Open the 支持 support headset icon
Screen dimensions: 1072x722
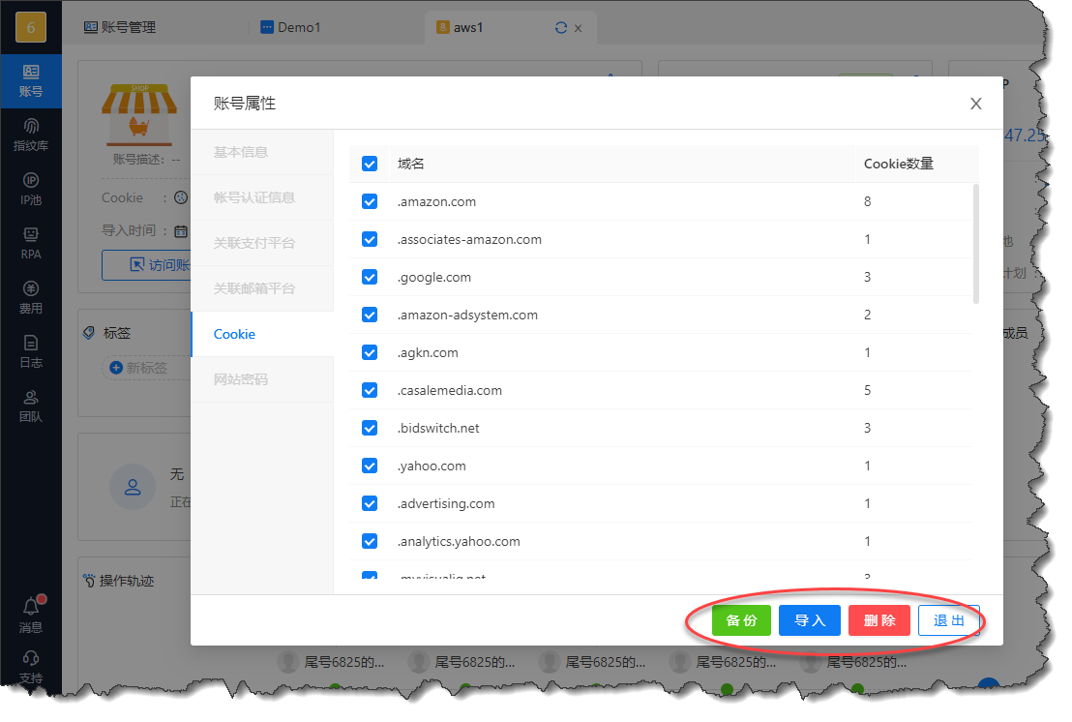coord(31,667)
